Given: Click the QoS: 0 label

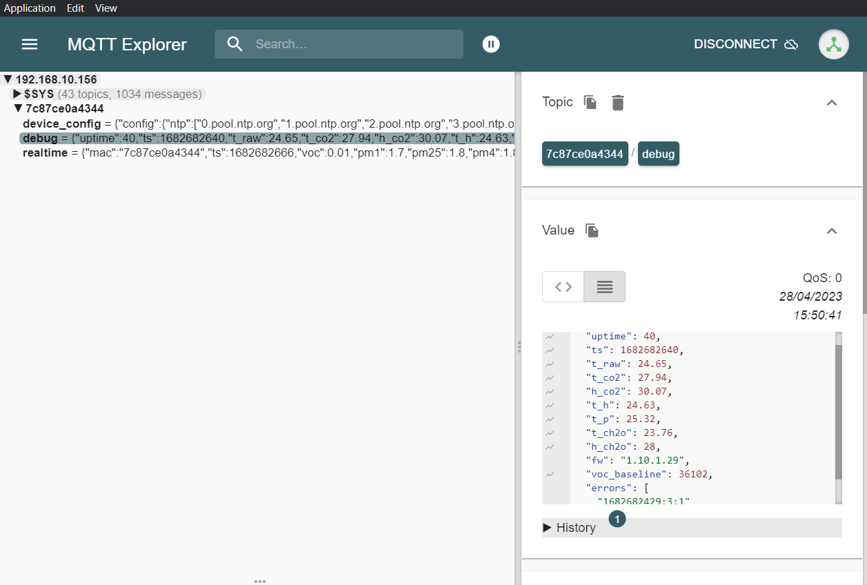Looking at the screenshot, I should click(x=822, y=279).
